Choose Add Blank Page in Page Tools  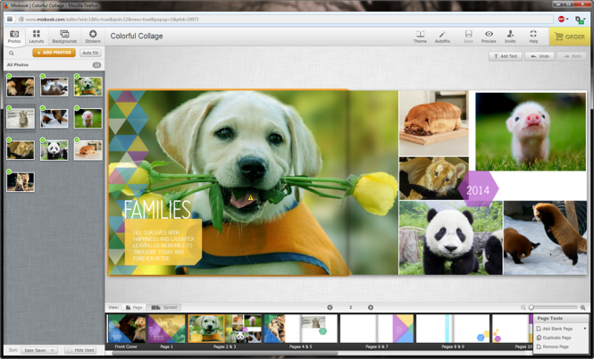pyautogui.click(x=557, y=329)
